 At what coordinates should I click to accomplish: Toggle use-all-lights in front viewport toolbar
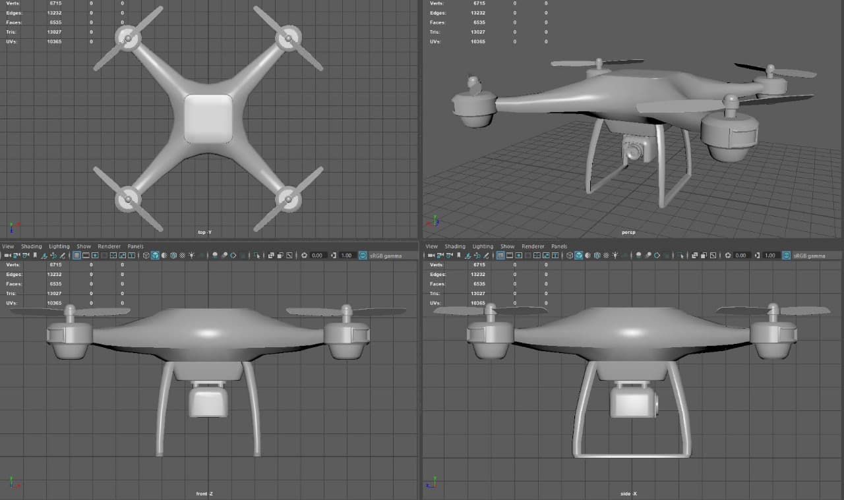point(191,256)
